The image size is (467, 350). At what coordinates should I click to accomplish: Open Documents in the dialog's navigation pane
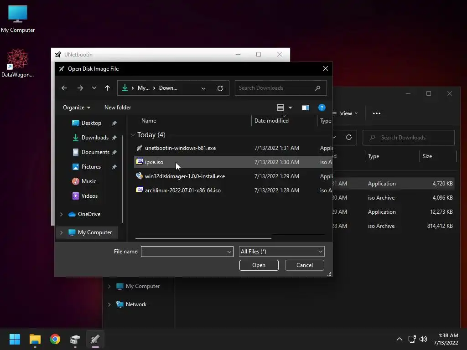click(x=95, y=152)
